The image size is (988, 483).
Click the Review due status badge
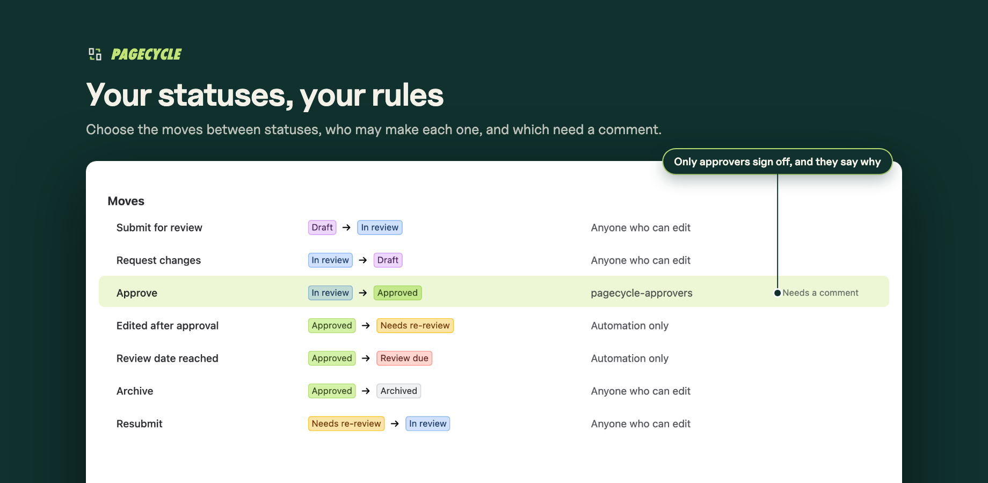[x=404, y=358]
